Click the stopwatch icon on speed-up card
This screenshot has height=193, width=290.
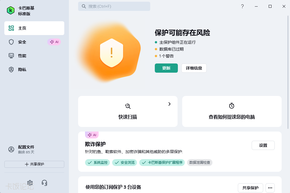(232, 106)
